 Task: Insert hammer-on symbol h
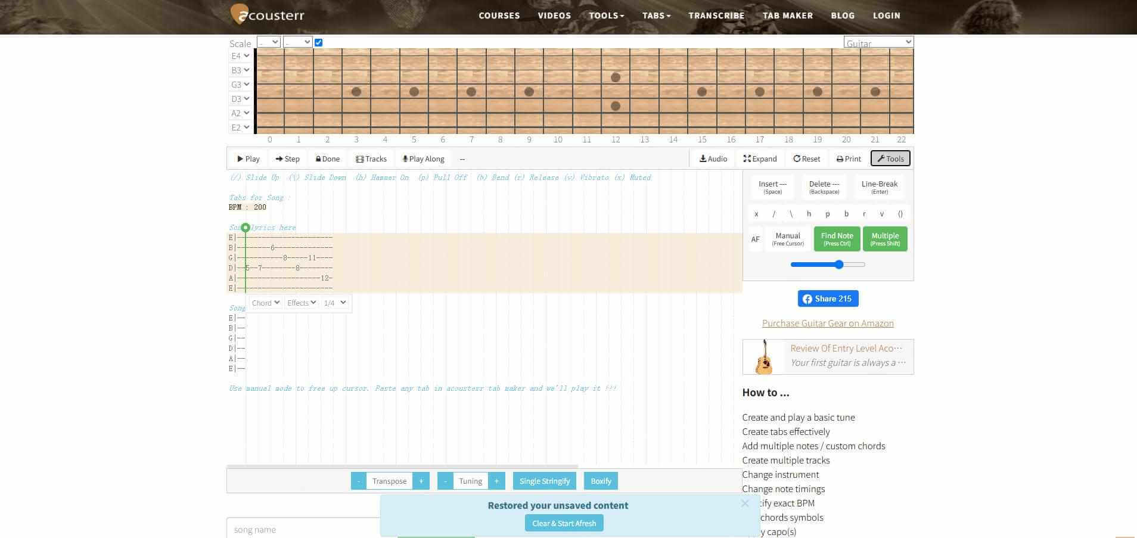coord(809,213)
